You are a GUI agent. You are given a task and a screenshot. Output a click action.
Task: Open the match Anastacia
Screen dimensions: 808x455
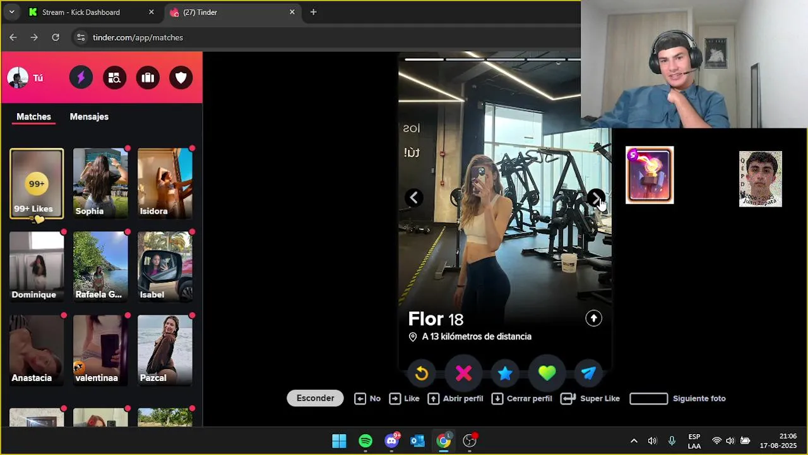[37, 350]
